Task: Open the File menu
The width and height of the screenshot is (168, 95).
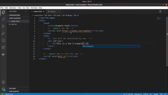Action: [x=2, y=8]
